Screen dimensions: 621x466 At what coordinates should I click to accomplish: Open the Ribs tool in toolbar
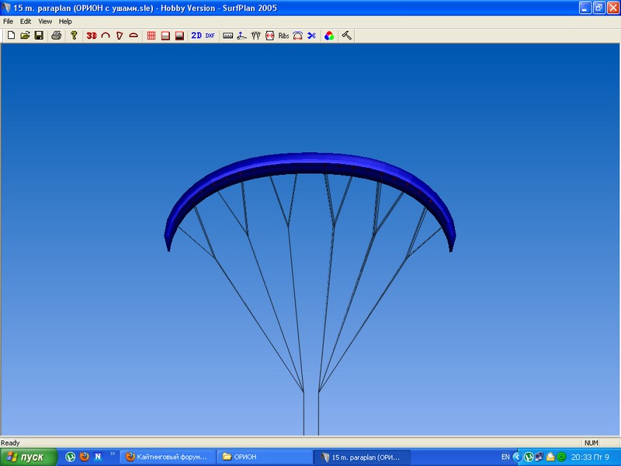(283, 36)
